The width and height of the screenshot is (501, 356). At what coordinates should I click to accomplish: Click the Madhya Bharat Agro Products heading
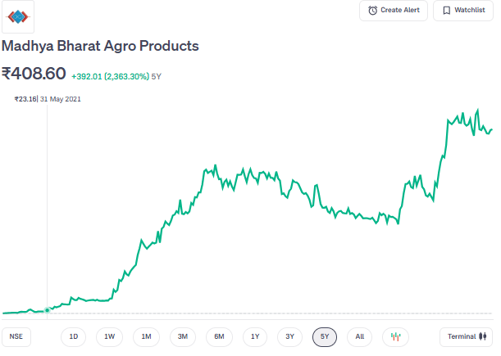tap(100, 47)
